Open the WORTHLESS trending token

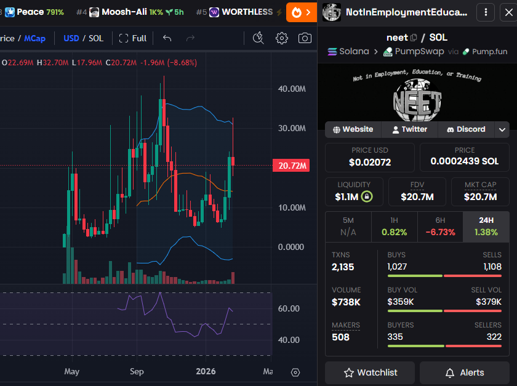click(234, 12)
